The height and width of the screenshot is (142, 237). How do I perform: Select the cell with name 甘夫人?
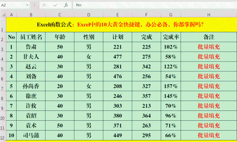pos(31,57)
